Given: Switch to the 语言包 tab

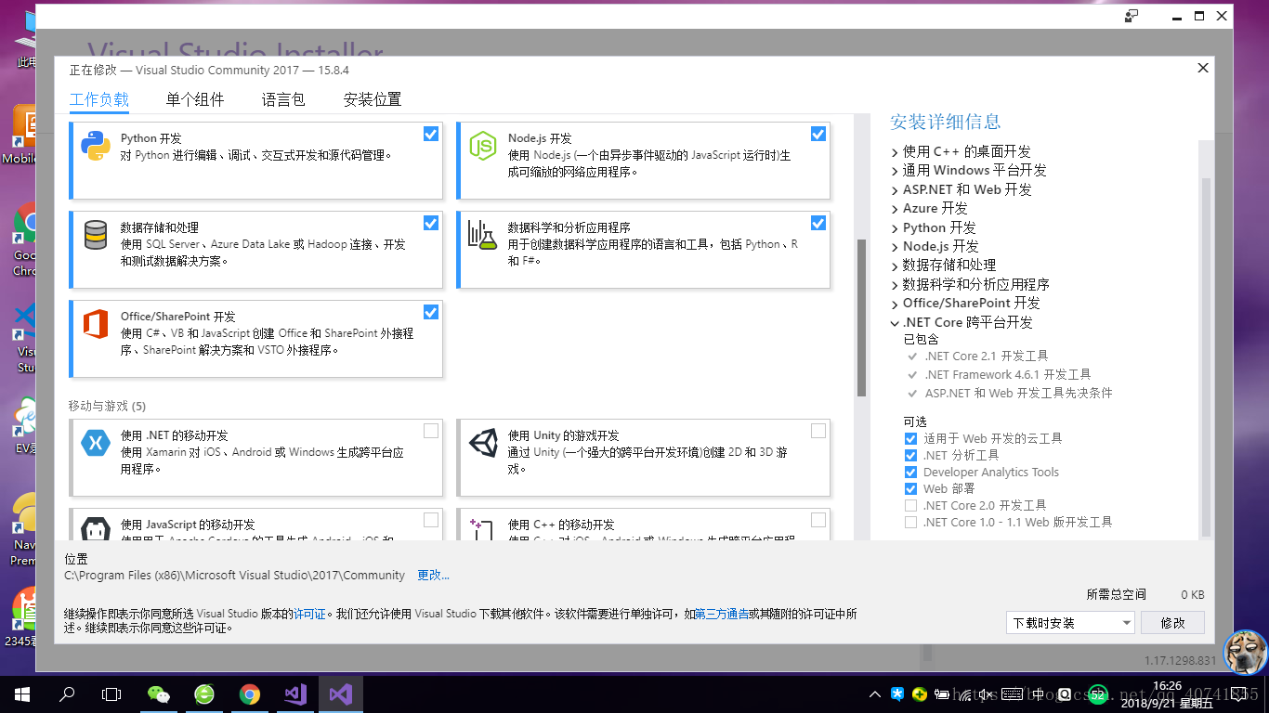Looking at the screenshot, I should pos(283,100).
